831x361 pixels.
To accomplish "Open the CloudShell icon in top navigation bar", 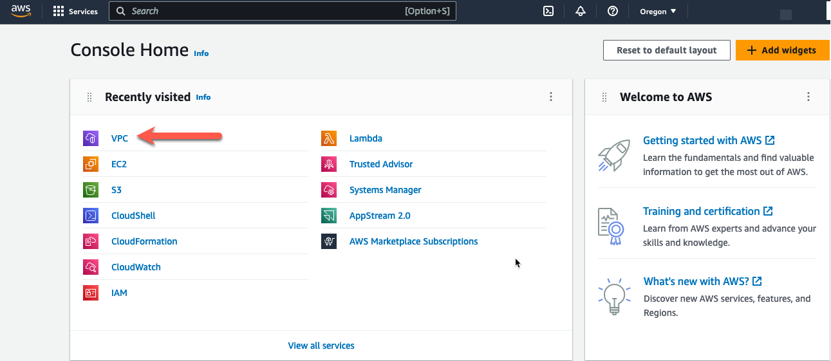I will [548, 11].
